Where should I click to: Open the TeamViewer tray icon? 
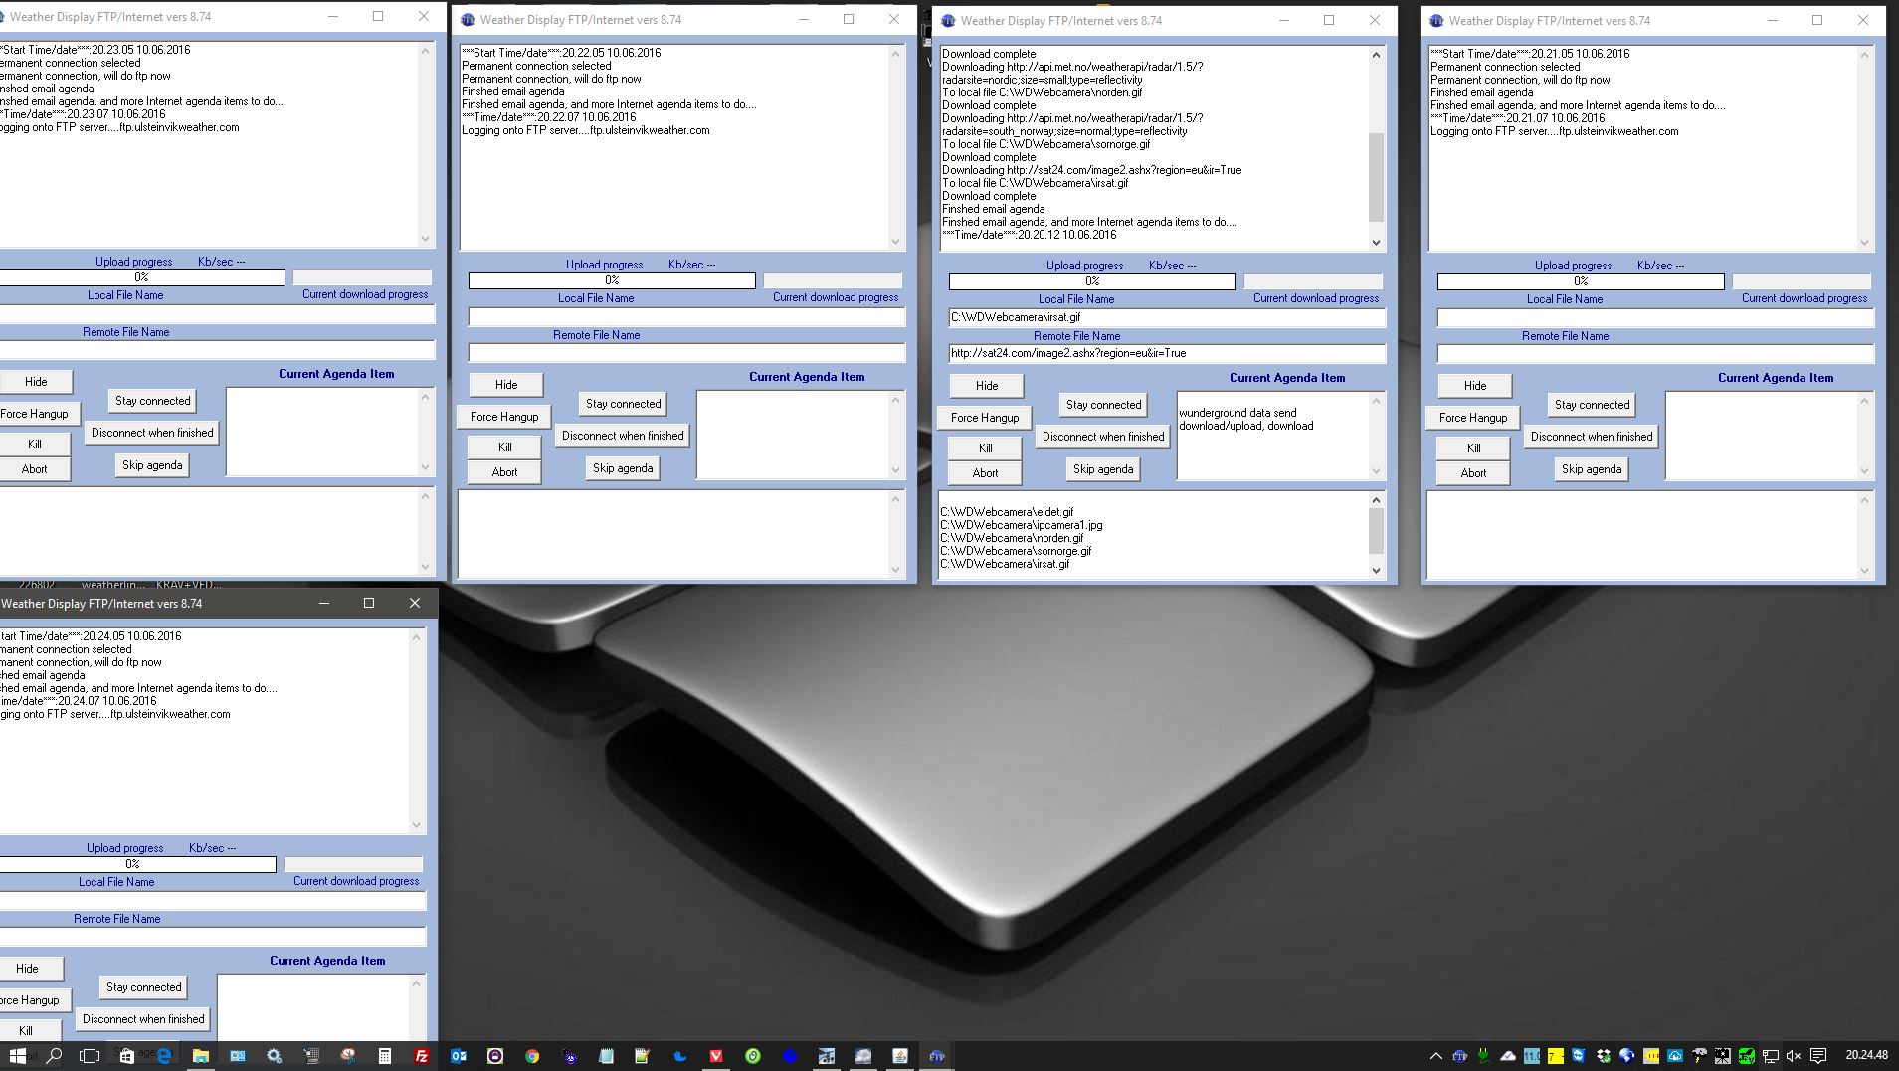1579,1056
